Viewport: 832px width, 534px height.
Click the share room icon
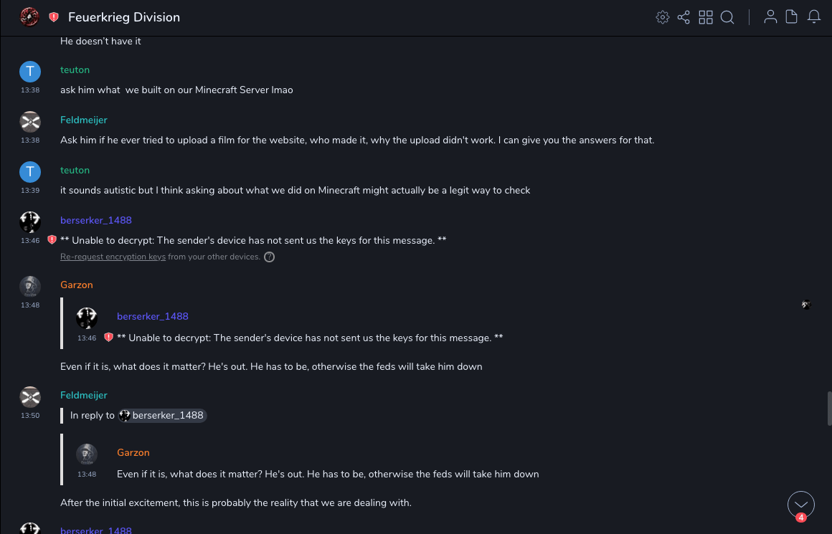coord(684,17)
